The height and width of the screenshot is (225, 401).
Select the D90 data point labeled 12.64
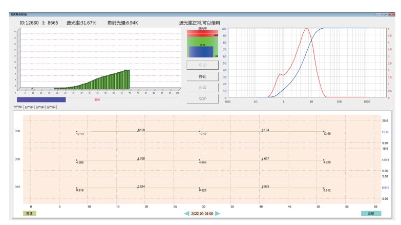click(262, 131)
